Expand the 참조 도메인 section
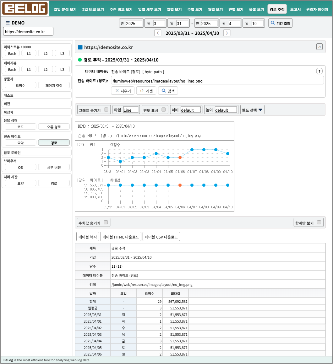The width and height of the screenshot is (333, 364). coord(36,153)
